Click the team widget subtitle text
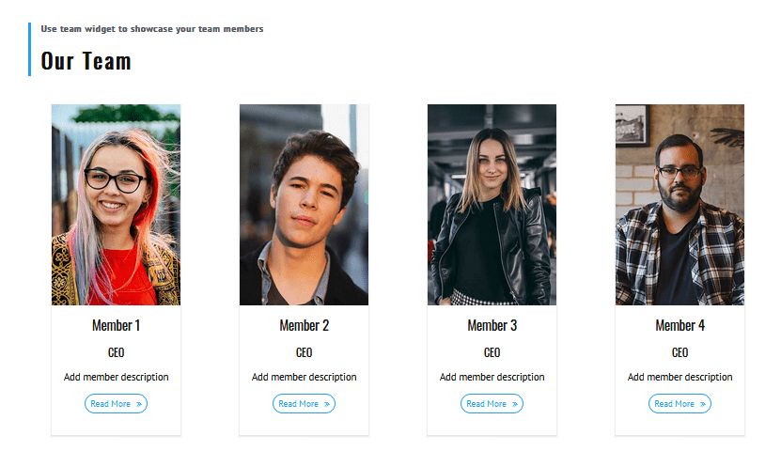The width and height of the screenshot is (781, 451). [x=152, y=29]
